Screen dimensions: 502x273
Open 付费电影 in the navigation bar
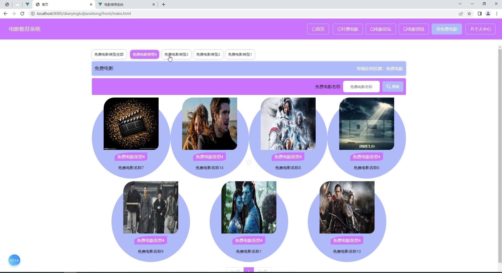(x=348, y=29)
